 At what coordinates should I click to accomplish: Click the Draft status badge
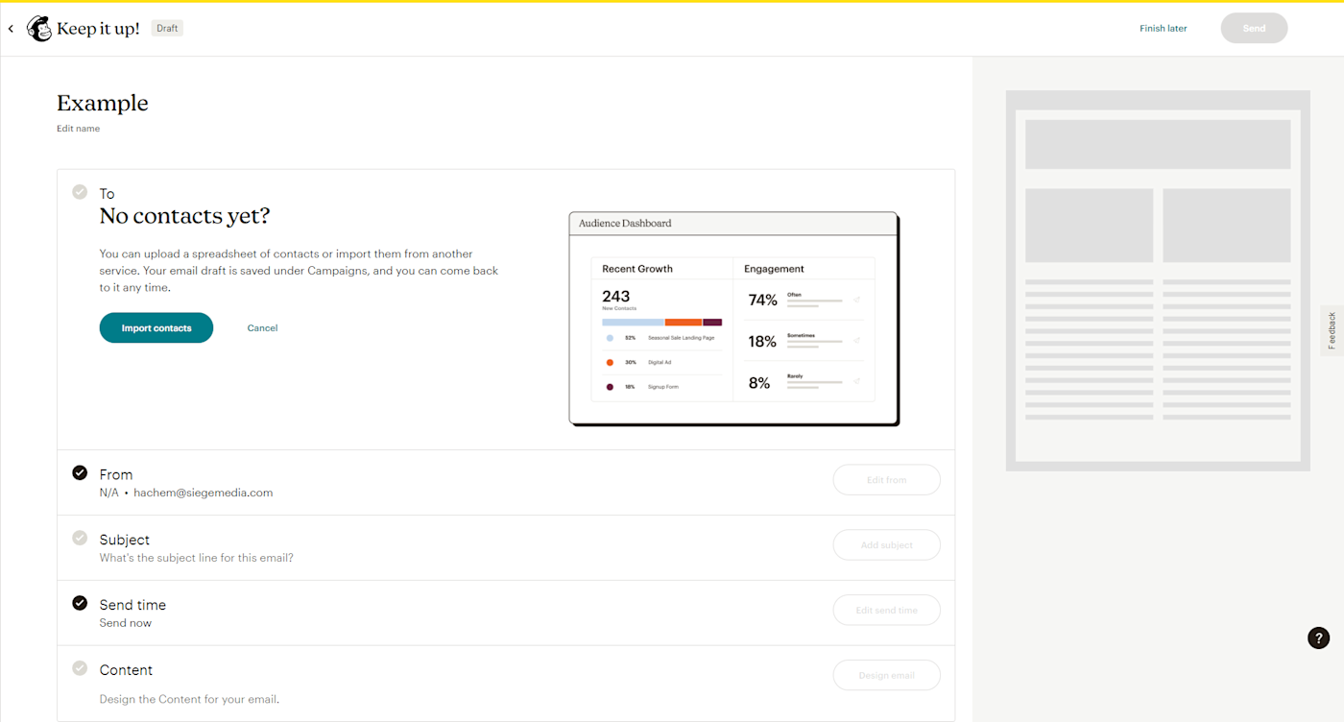tap(167, 28)
